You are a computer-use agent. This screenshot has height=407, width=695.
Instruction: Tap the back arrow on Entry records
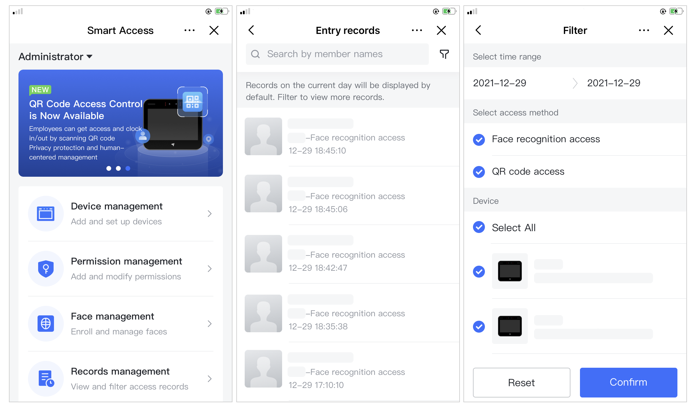[x=251, y=30]
